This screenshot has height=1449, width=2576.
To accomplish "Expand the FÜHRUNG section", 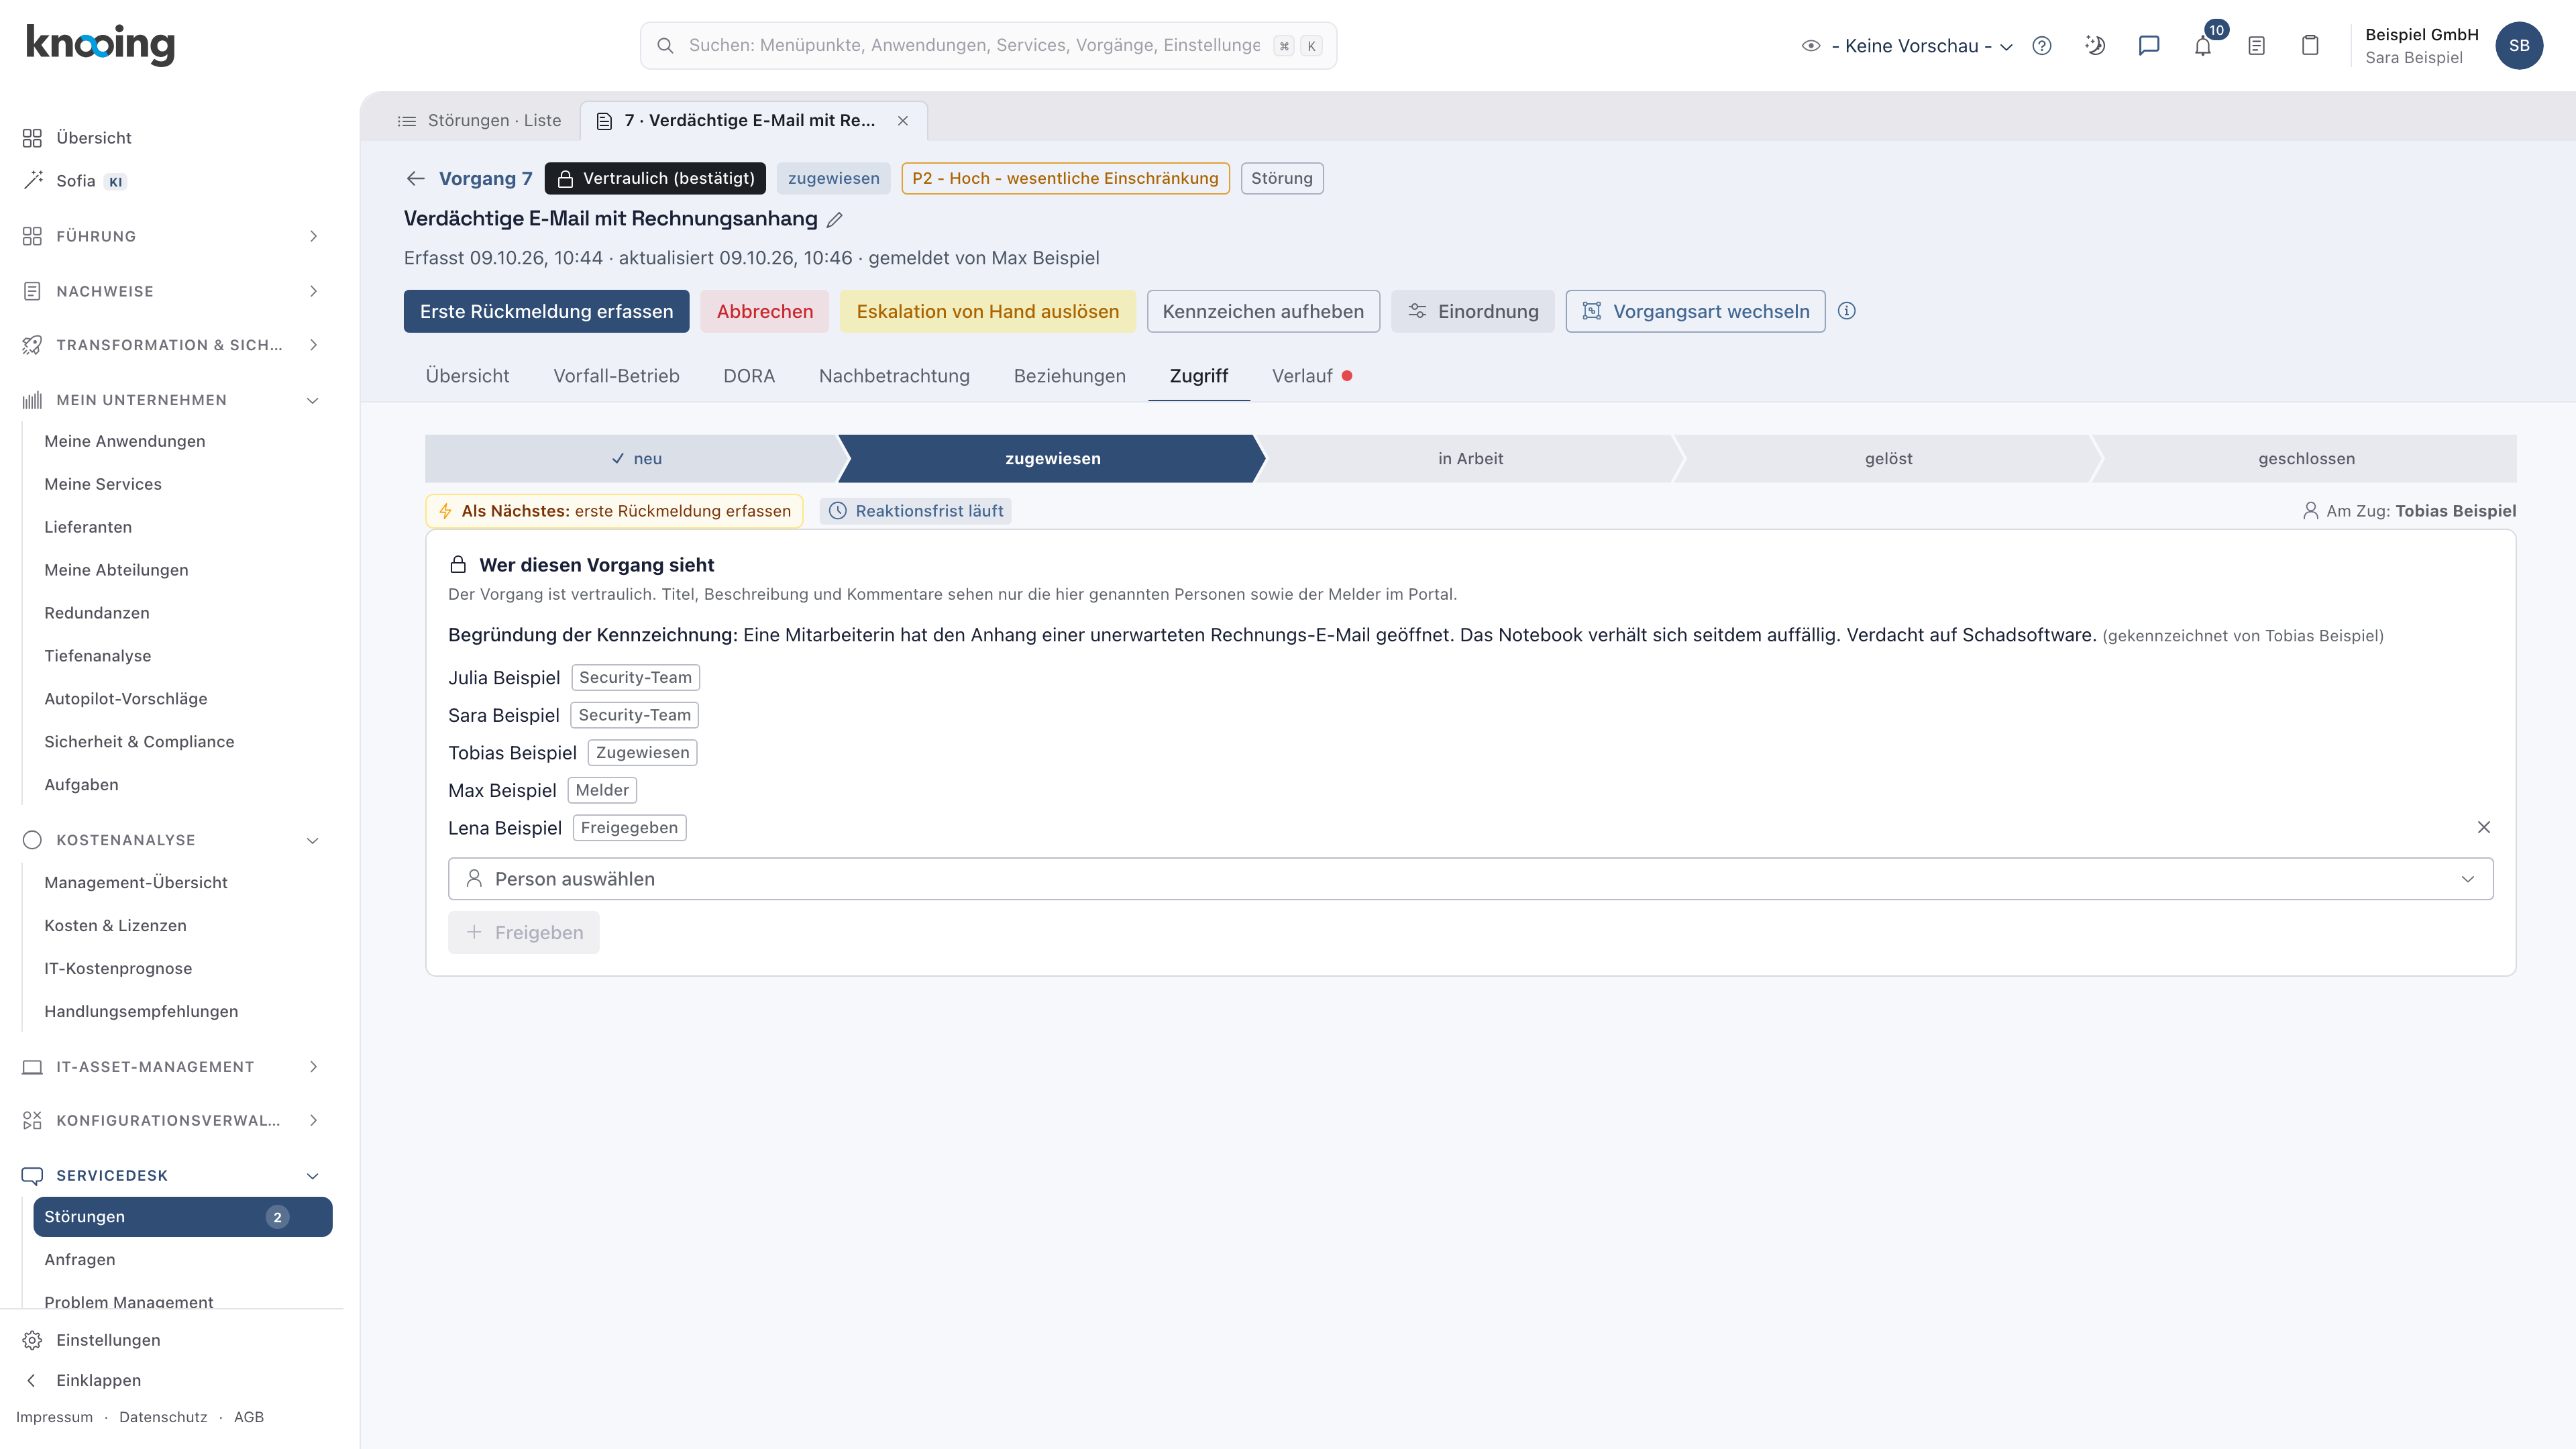I will click(x=171, y=236).
